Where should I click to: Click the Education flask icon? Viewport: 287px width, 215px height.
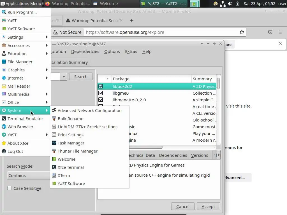[x=4, y=53]
